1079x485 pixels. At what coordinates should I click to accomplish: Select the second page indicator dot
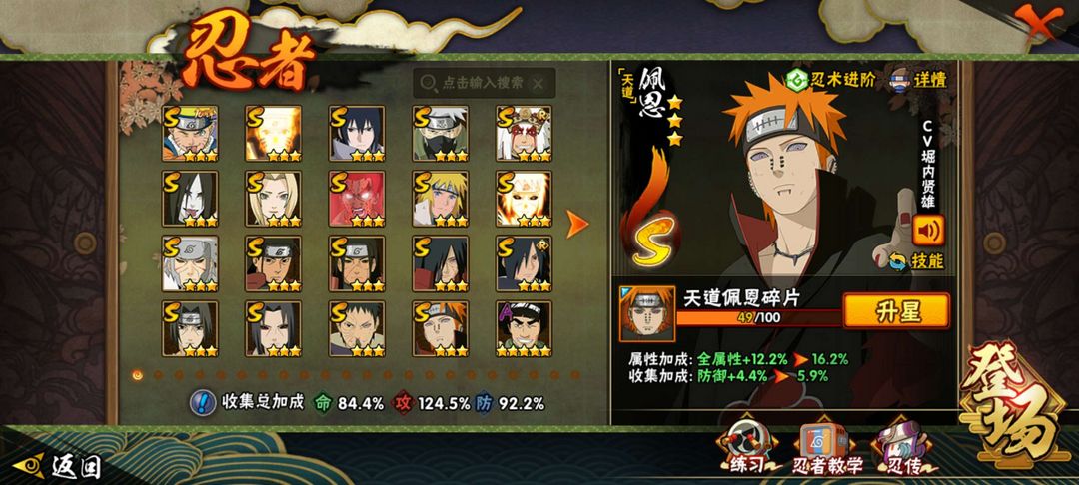pyautogui.click(x=158, y=375)
